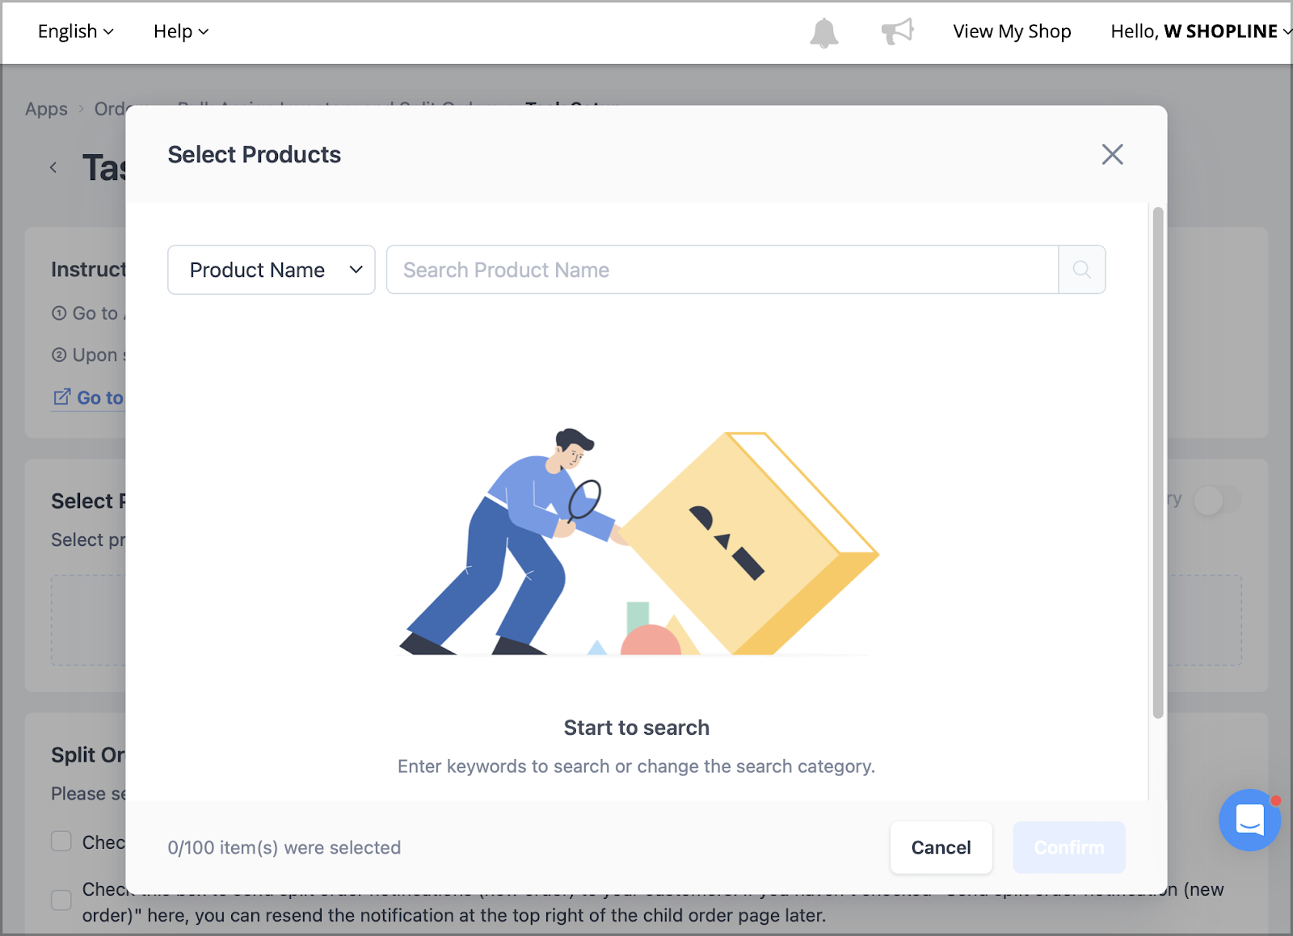The height and width of the screenshot is (936, 1293).
Task: Toggle the switch in Select Products section
Action: pyautogui.click(x=1217, y=500)
